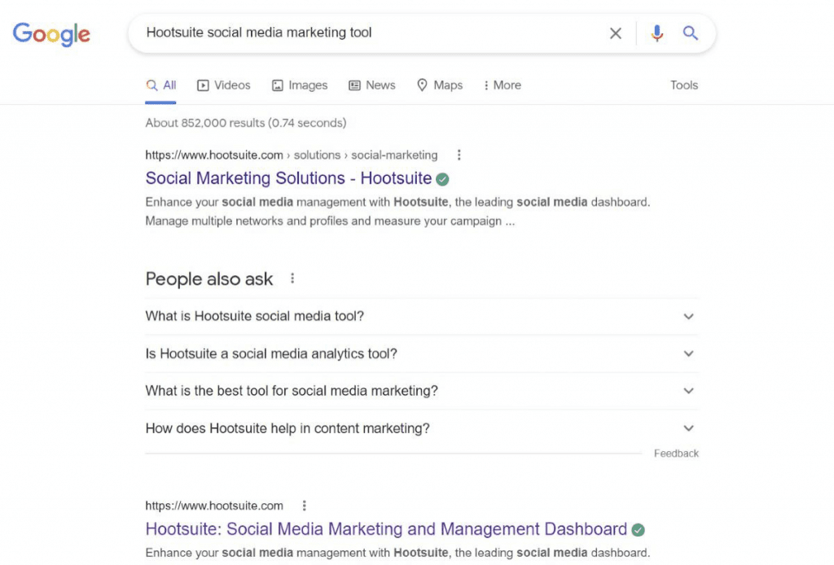834x565 pixels.
Task: Open the More search categories menu
Action: point(502,85)
